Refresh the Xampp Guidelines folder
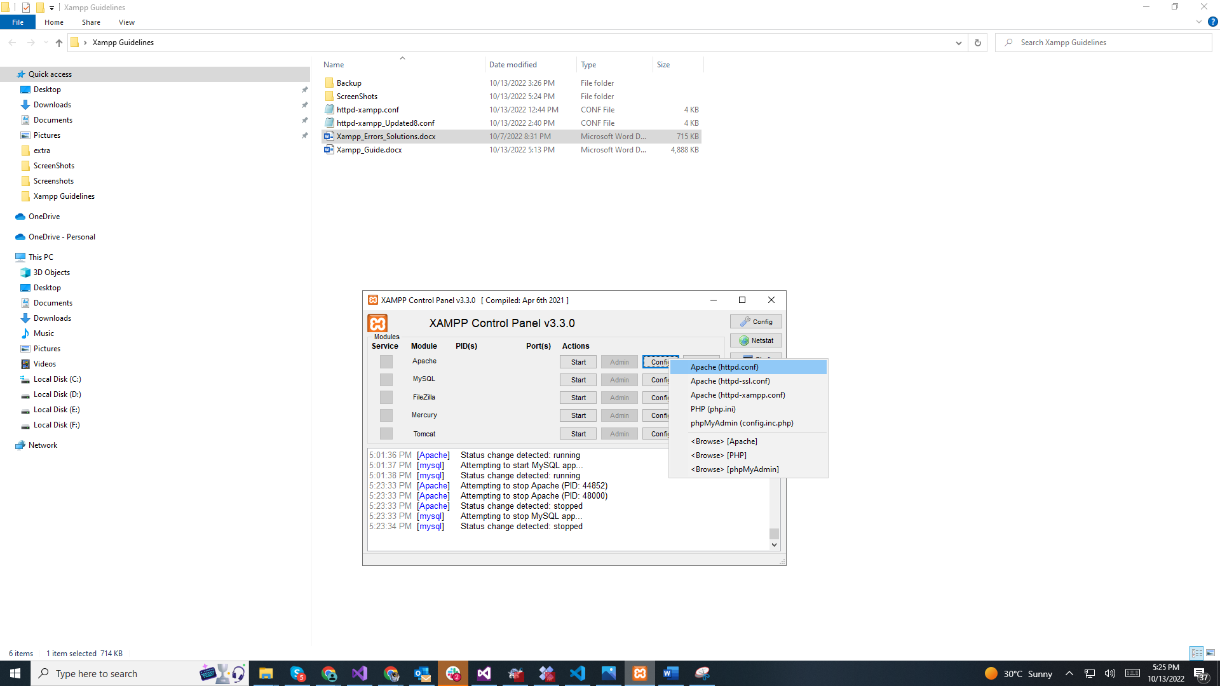 tap(978, 43)
